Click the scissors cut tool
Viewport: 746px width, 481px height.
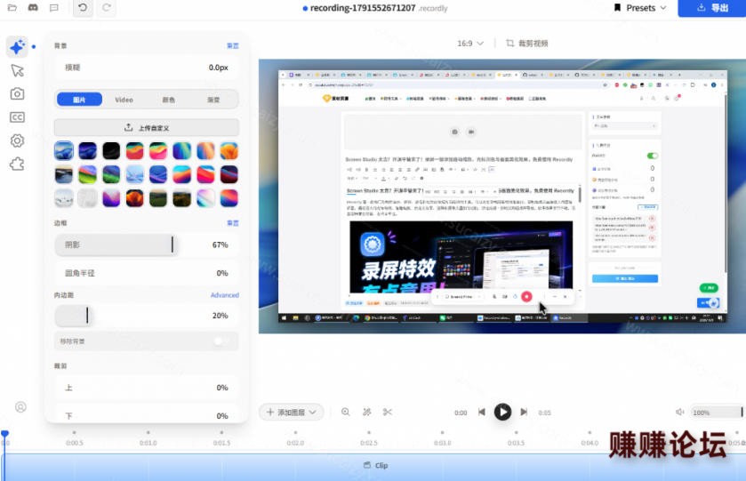tap(388, 412)
